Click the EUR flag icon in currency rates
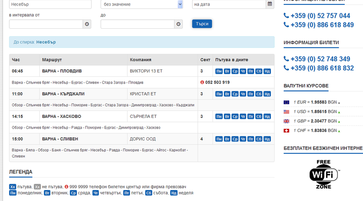363x201 pixels. (x=286, y=102)
